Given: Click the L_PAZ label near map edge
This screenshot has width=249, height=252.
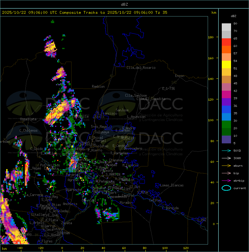Looking at the screenshot, I should (x=202, y=220).
